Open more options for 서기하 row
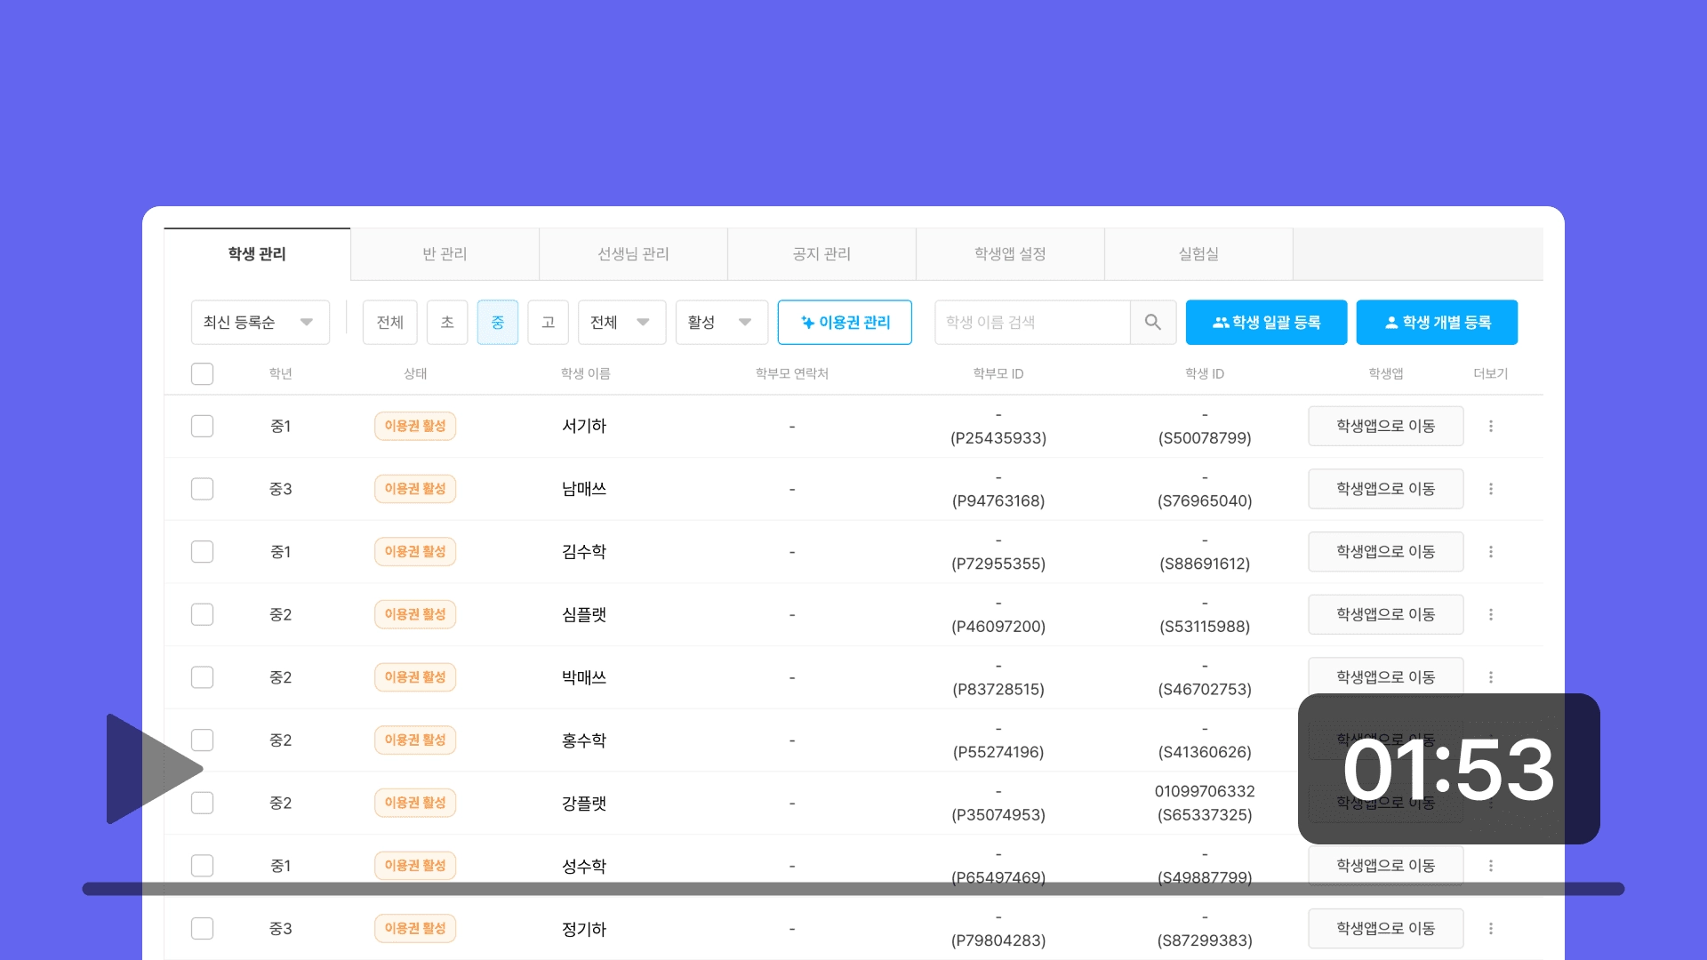1707x960 pixels. 1491,426
